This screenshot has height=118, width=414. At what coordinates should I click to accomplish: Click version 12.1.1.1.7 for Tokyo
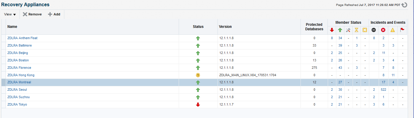coord(226,104)
